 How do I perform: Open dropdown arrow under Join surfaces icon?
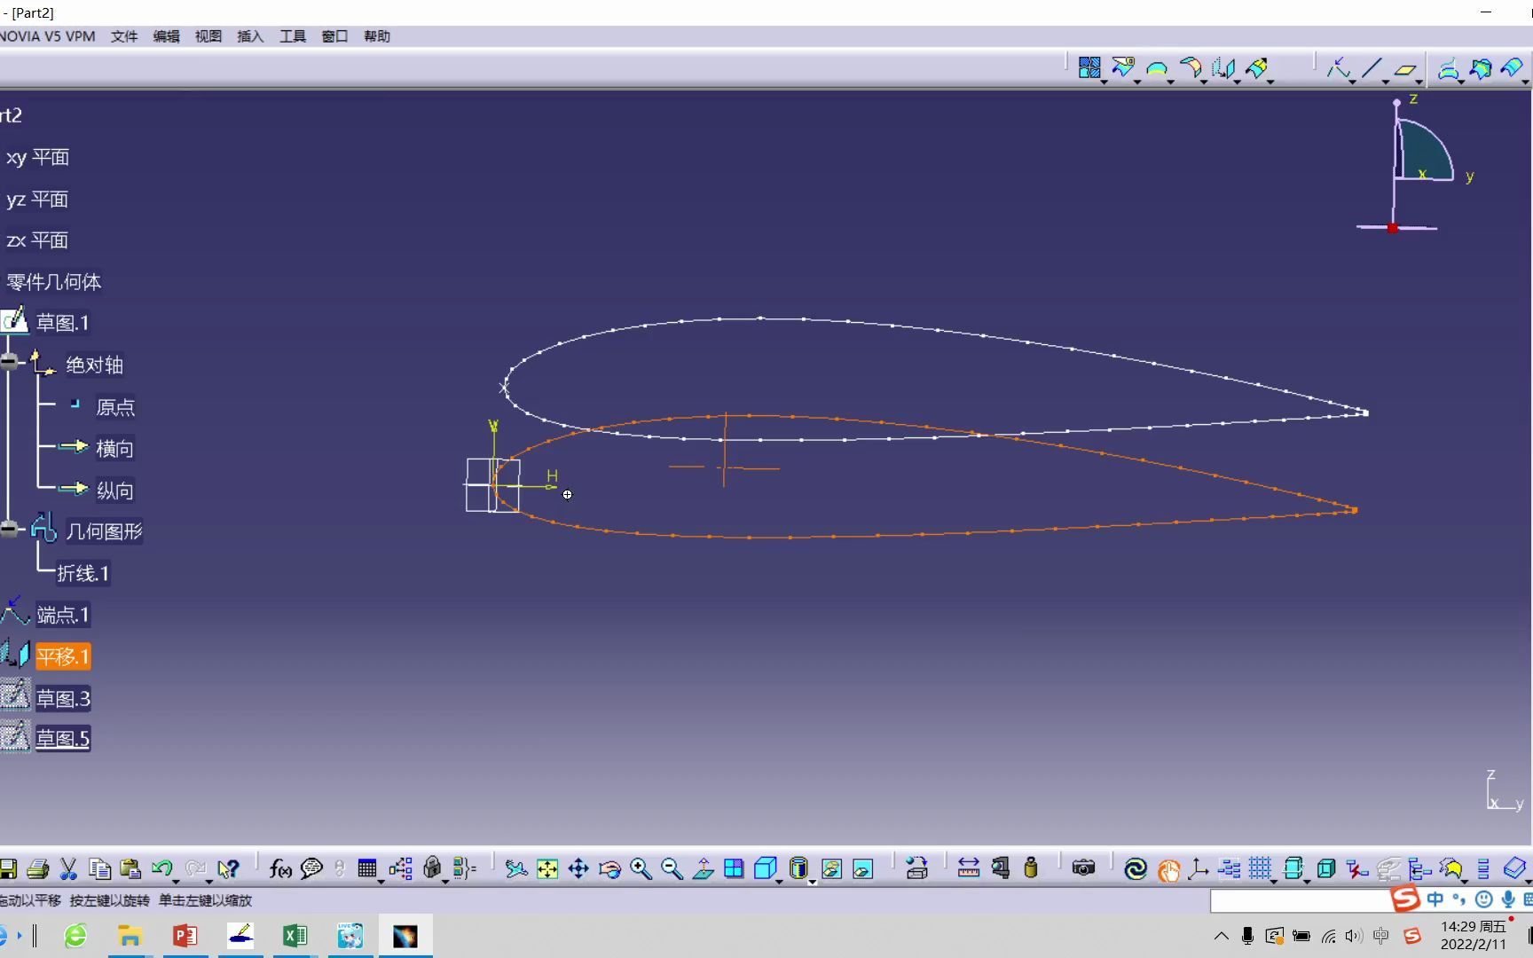pyautogui.click(x=1104, y=82)
